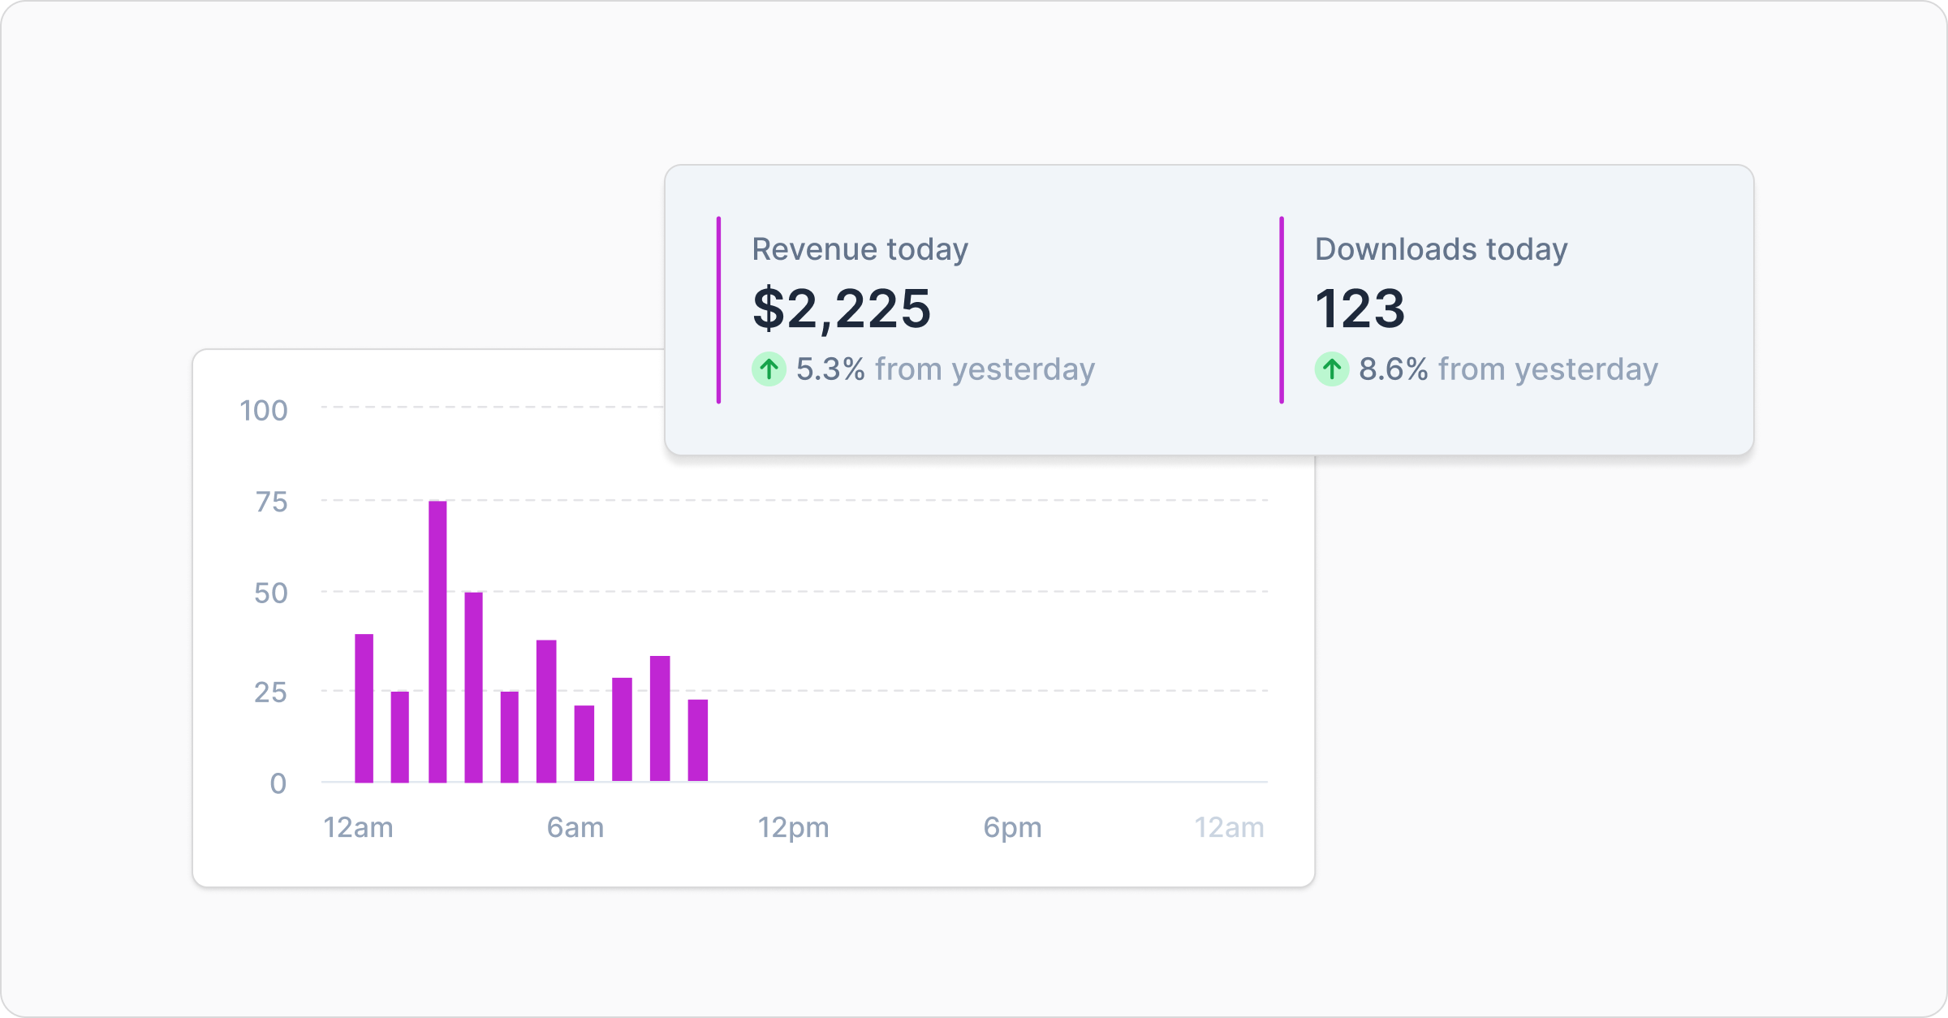Screen dimensions: 1948x1018
Task: Click the tallest bar reaching 75
Action: pyautogui.click(x=437, y=641)
